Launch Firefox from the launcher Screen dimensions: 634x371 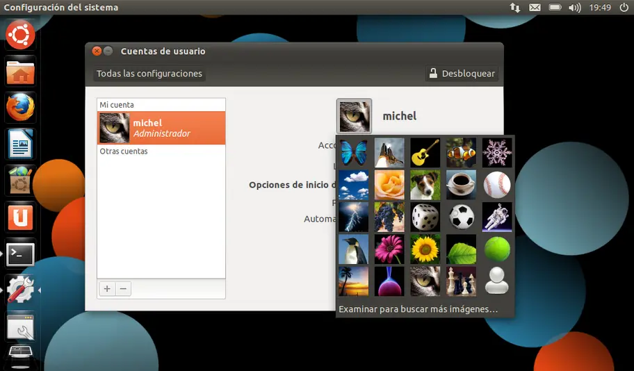(x=20, y=108)
